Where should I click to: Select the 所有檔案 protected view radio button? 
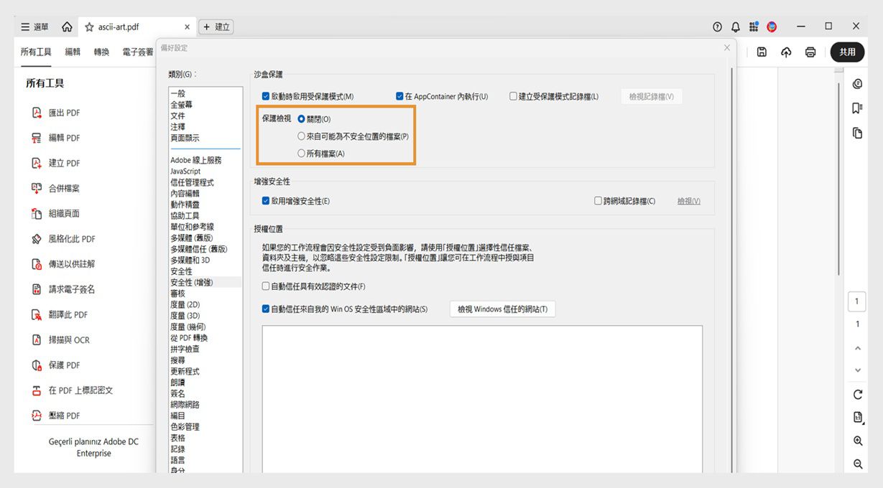point(302,151)
